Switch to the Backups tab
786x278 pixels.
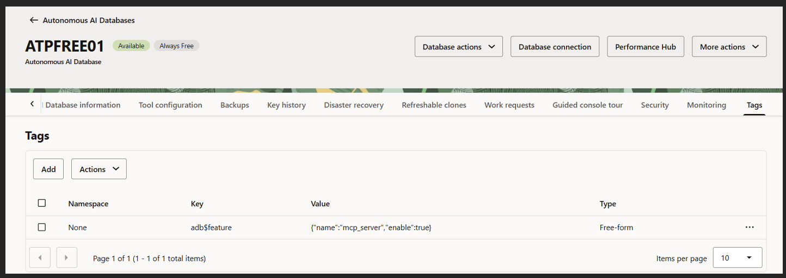[235, 105]
